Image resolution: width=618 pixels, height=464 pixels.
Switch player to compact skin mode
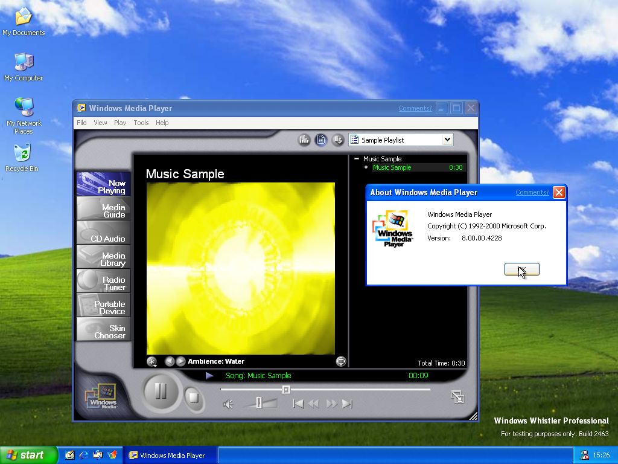457,396
